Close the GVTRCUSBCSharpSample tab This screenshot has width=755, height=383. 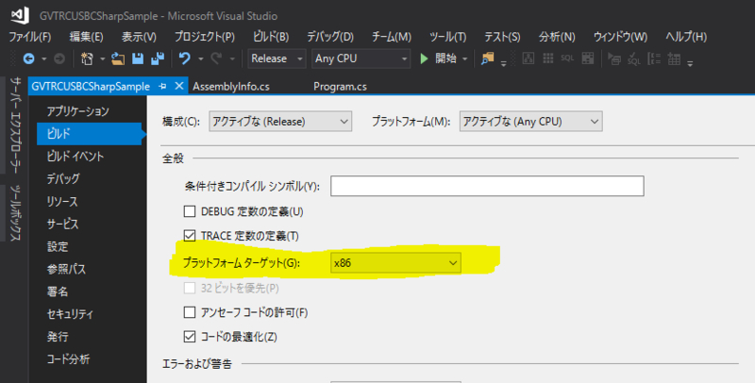(179, 86)
